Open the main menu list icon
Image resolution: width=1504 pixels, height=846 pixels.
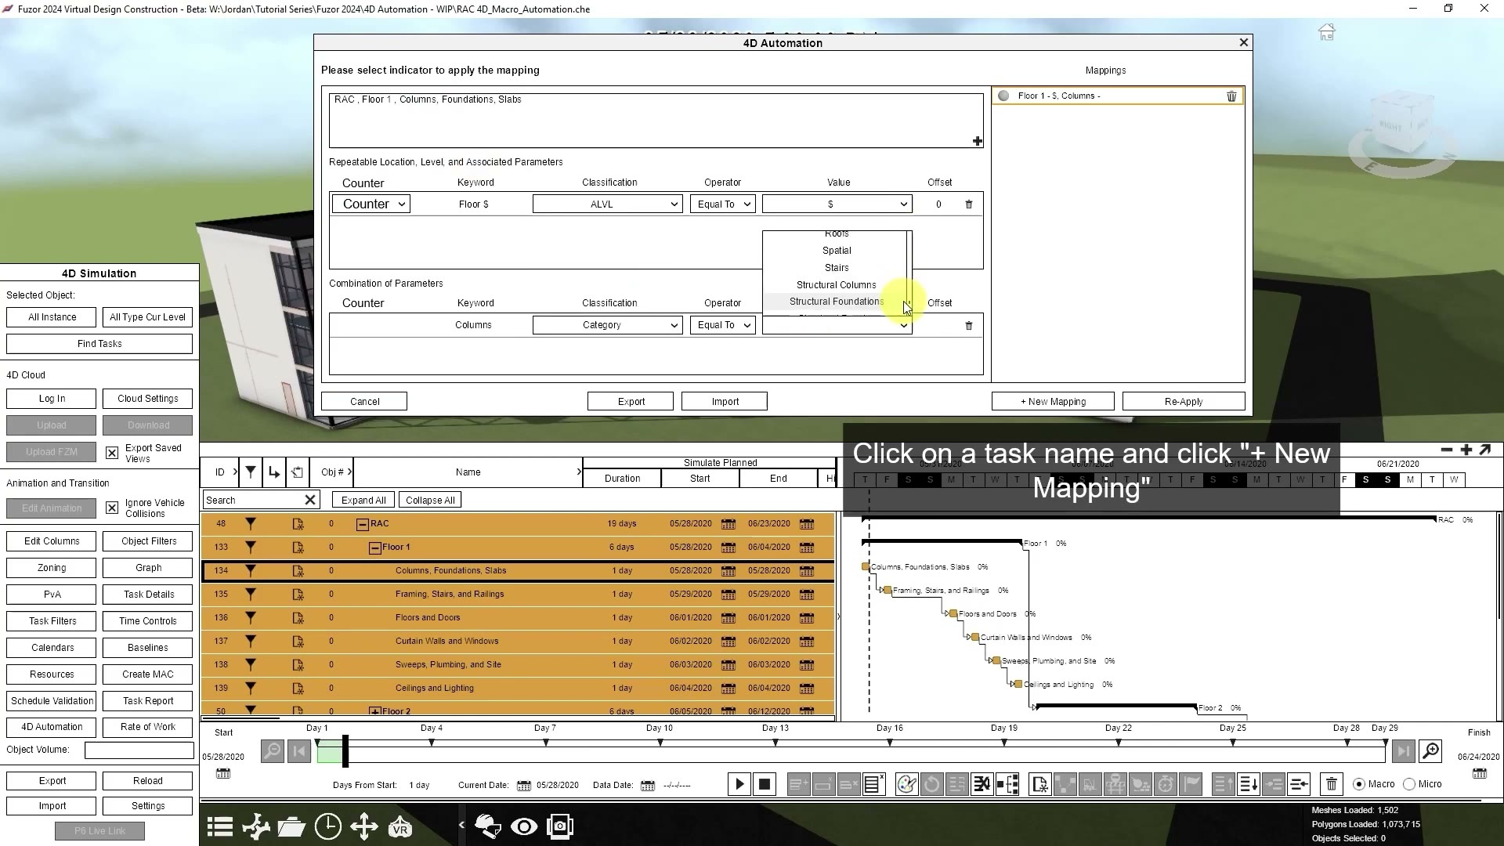point(220,826)
